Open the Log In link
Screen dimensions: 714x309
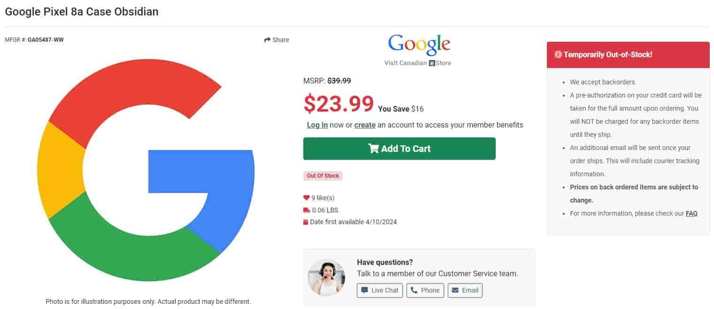pyautogui.click(x=317, y=125)
